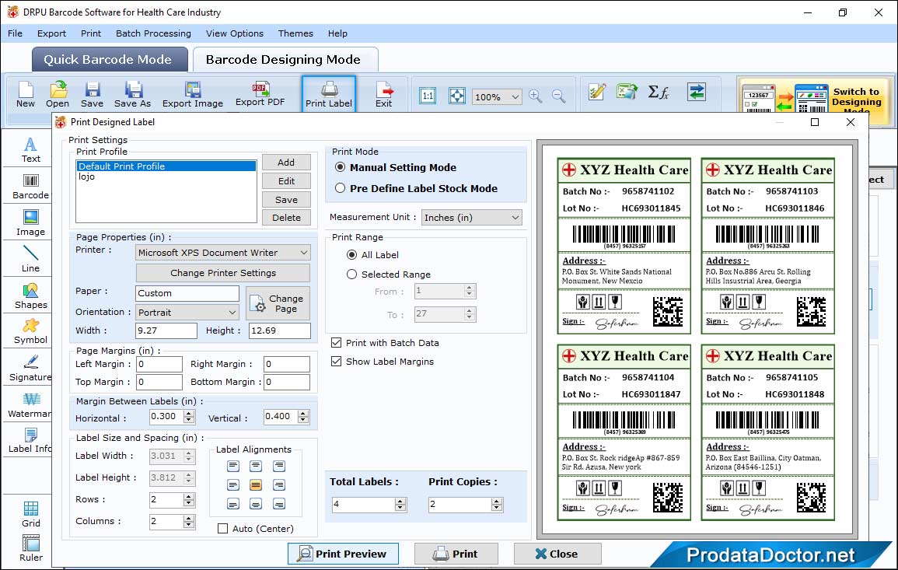Open the sigma formula function icon

pyautogui.click(x=659, y=92)
